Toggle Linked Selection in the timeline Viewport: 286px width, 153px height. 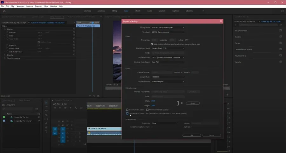(x=65, y=108)
